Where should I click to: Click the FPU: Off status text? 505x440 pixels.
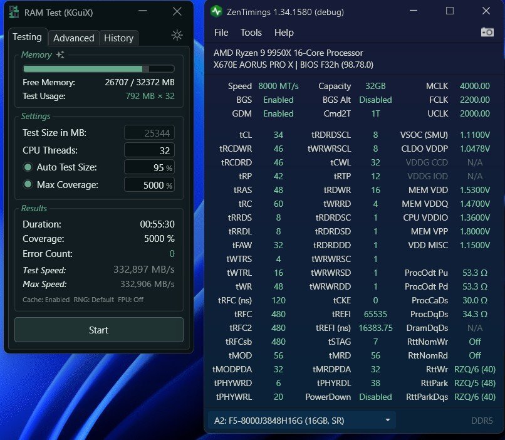130,300
